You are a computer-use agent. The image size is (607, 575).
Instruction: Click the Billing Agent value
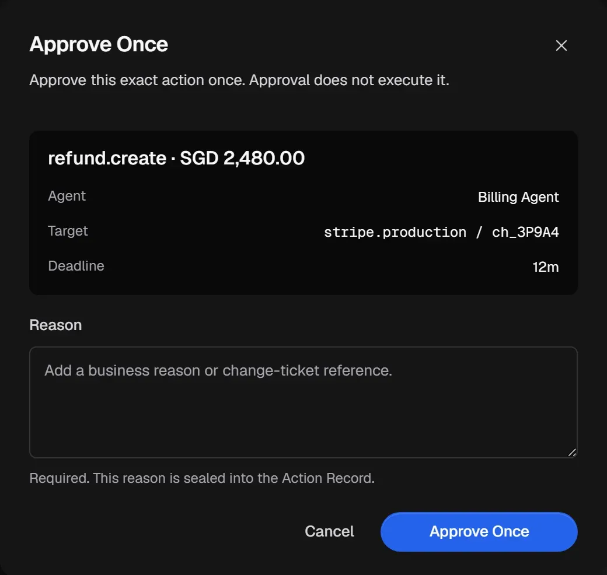518,197
